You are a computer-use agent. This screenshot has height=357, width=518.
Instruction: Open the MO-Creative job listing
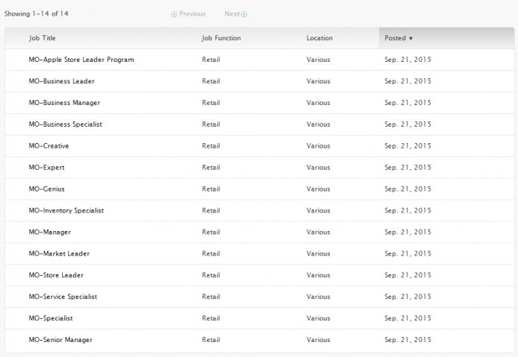click(x=49, y=146)
